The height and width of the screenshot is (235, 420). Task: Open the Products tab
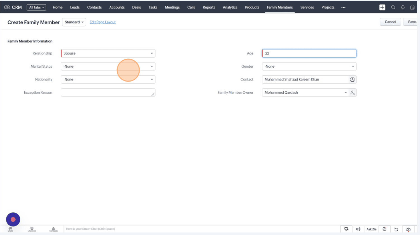[x=252, y=8]
